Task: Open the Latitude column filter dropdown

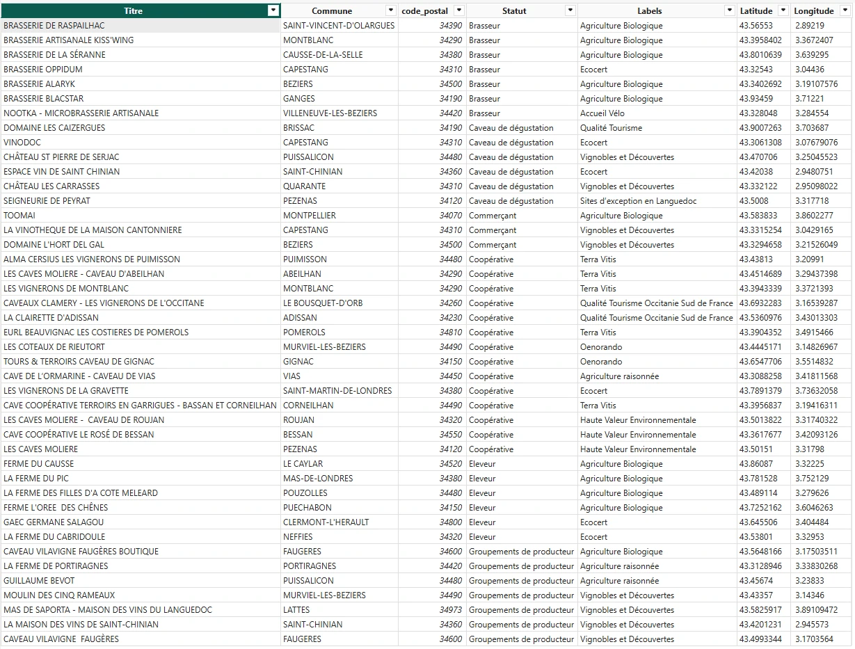Action: pos(783,10)
